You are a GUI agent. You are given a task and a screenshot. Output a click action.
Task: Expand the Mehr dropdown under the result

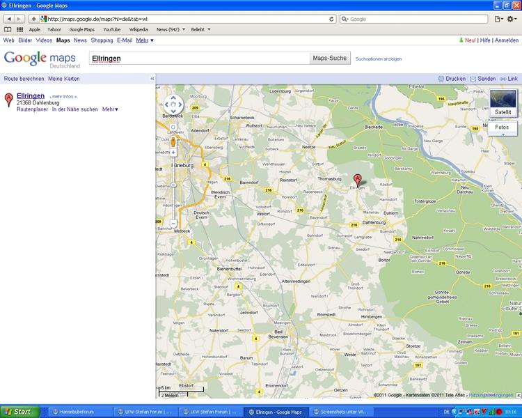pos(110,109)
